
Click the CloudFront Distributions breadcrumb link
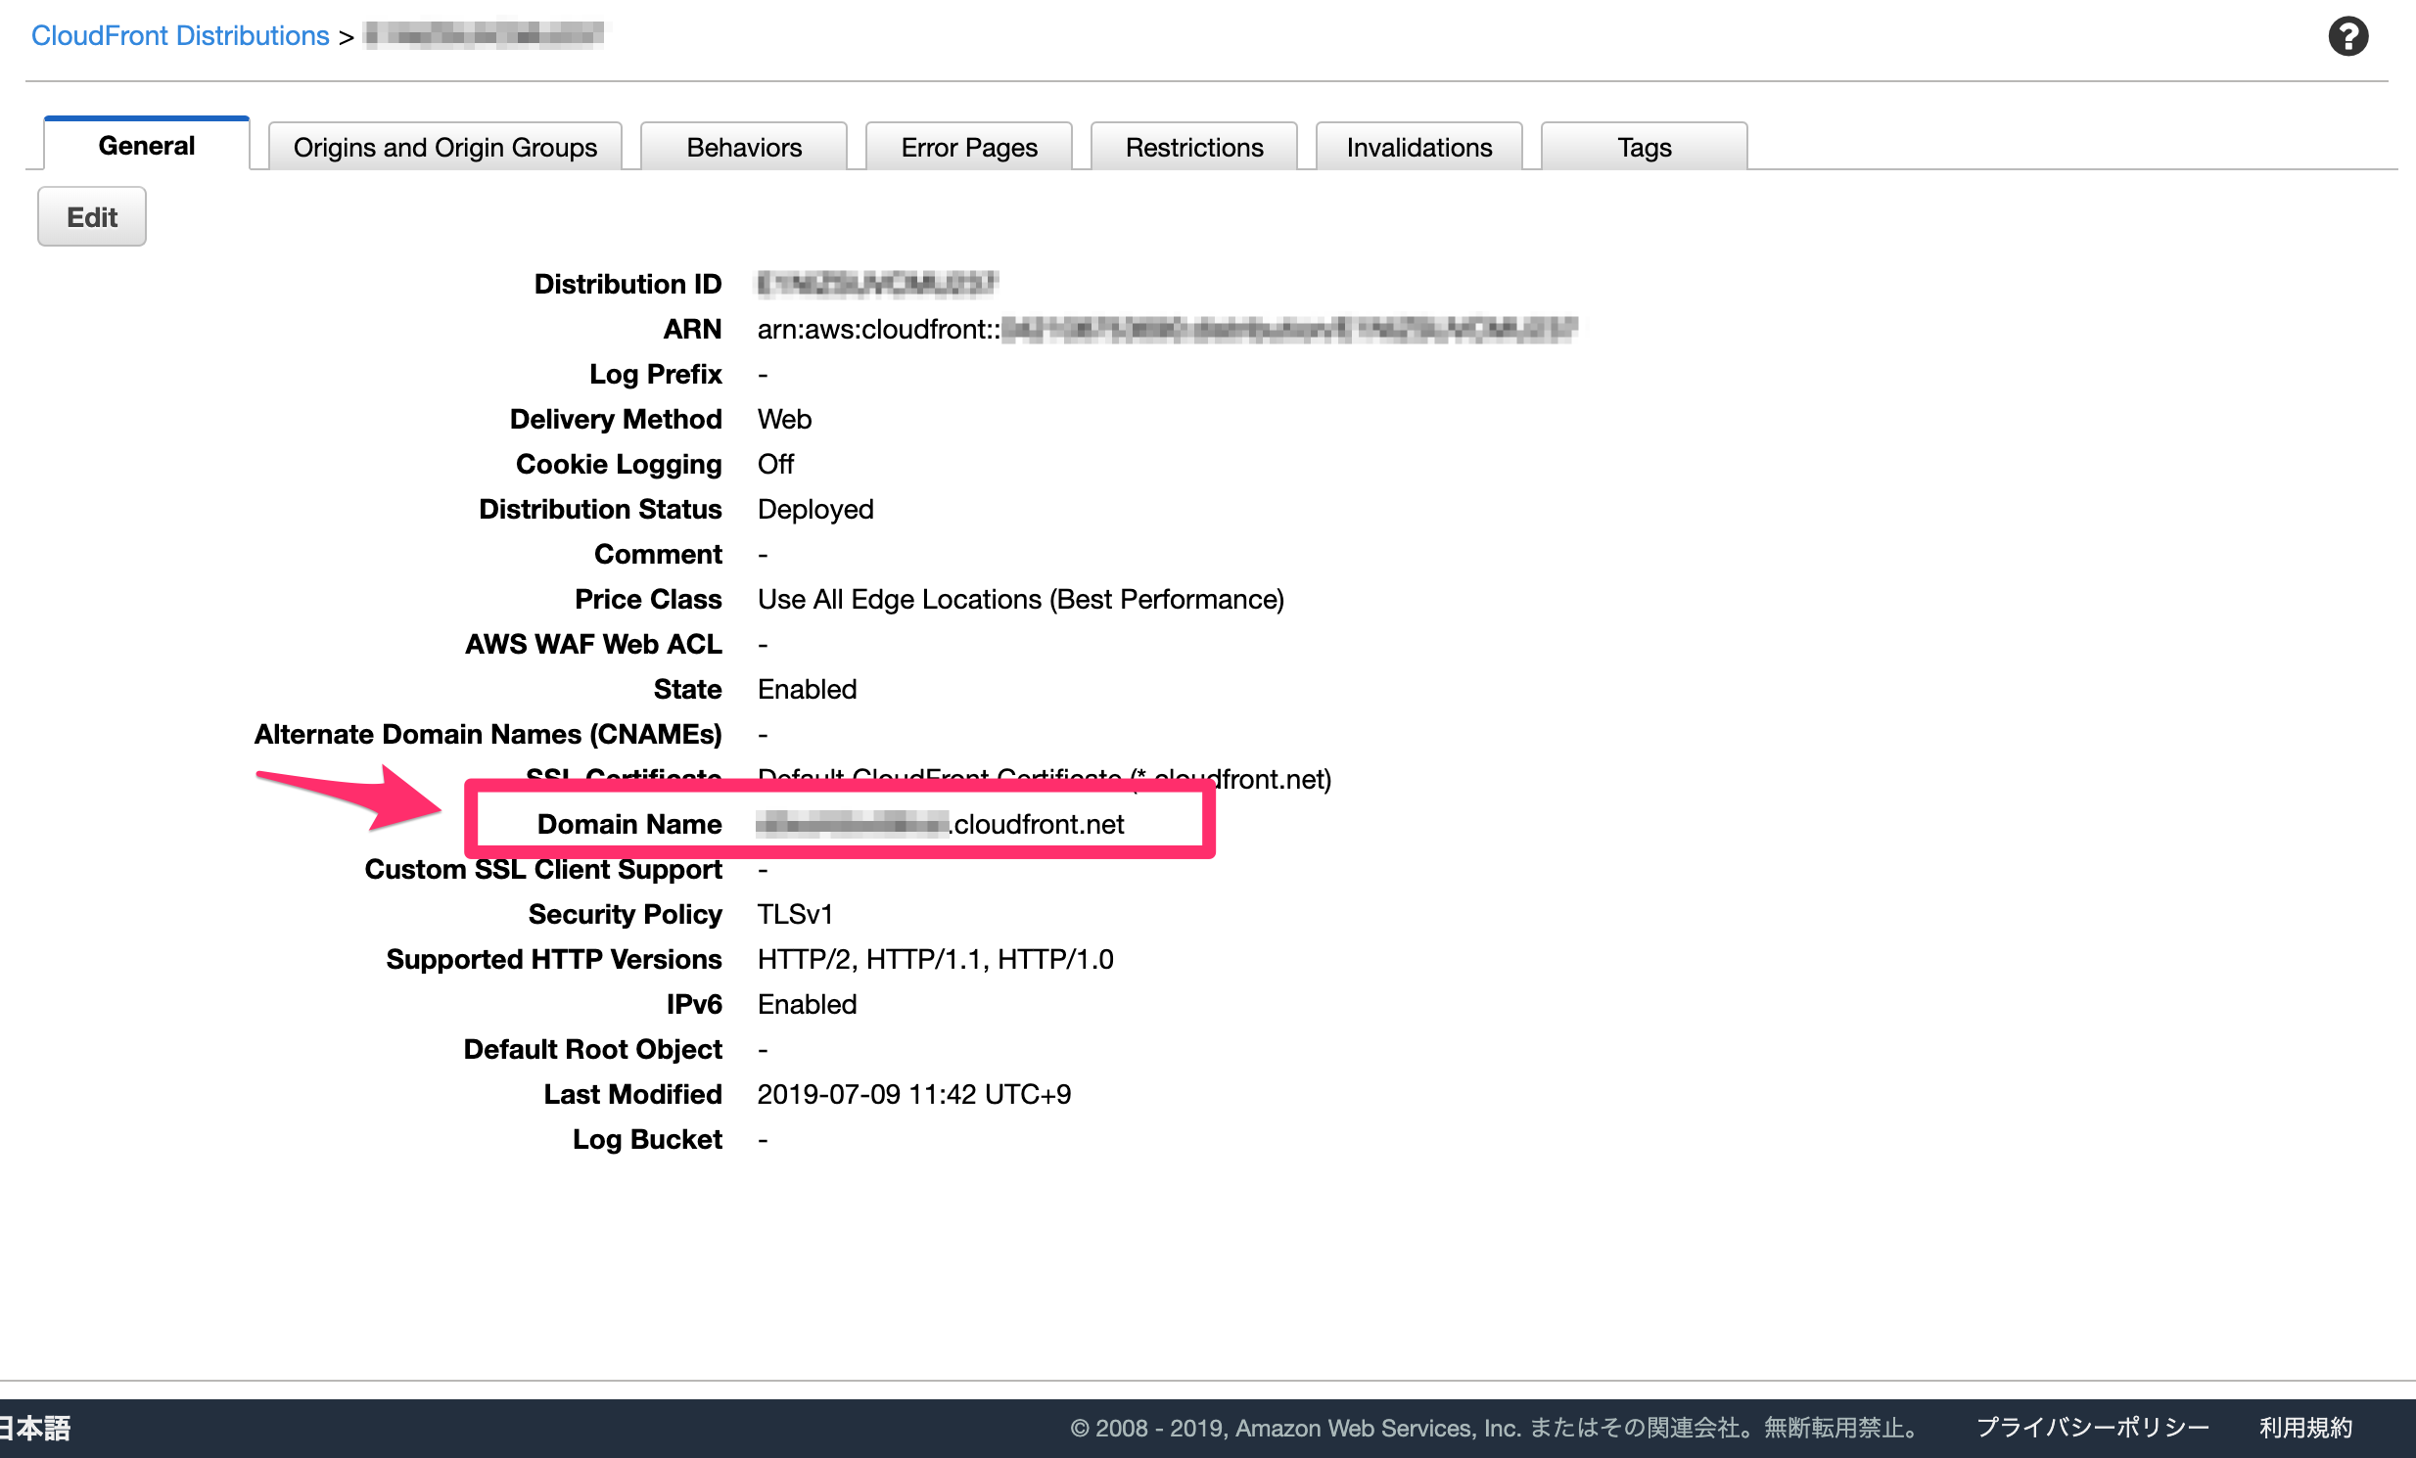point(179,36)
